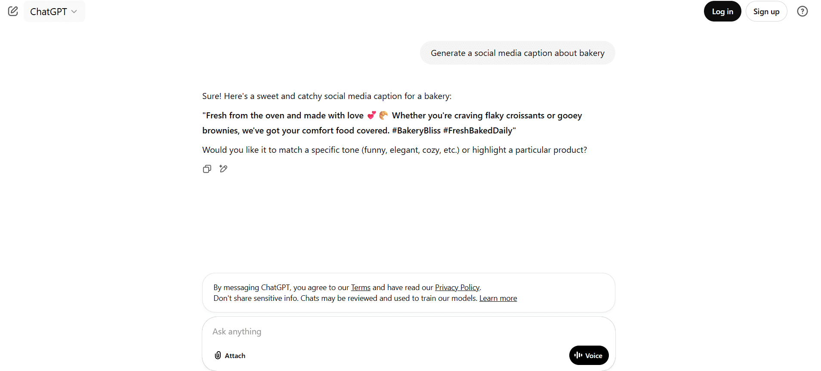
Task: Click the edit in canvas icon
Action: (223, 169)
